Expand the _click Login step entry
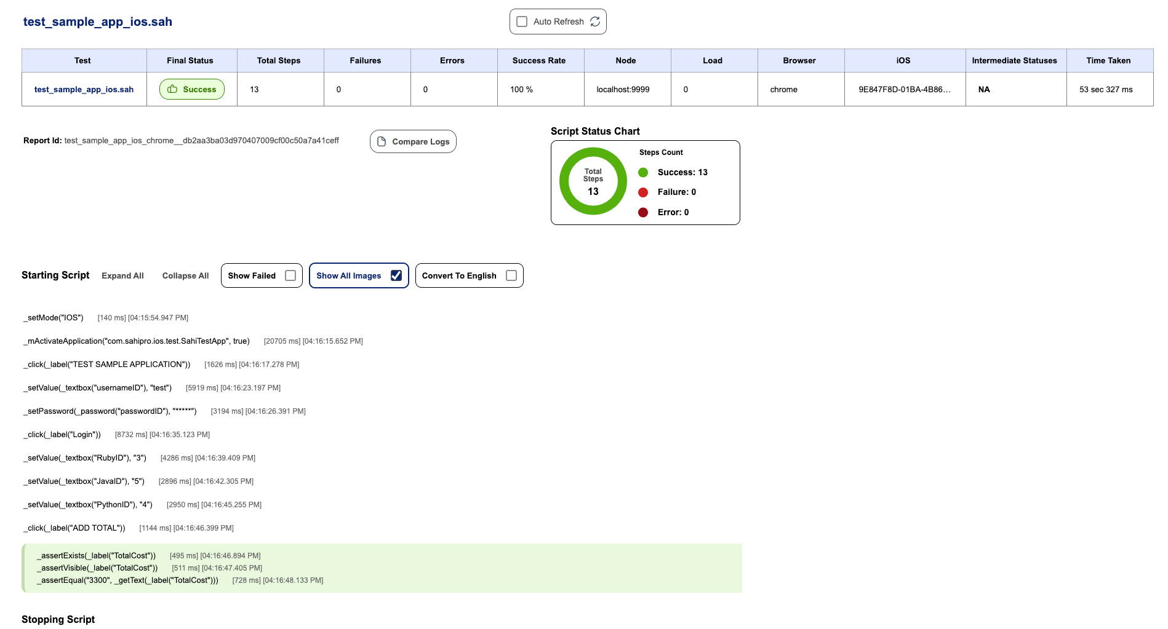The image size is (1168, 629). (x=62, y=435)
